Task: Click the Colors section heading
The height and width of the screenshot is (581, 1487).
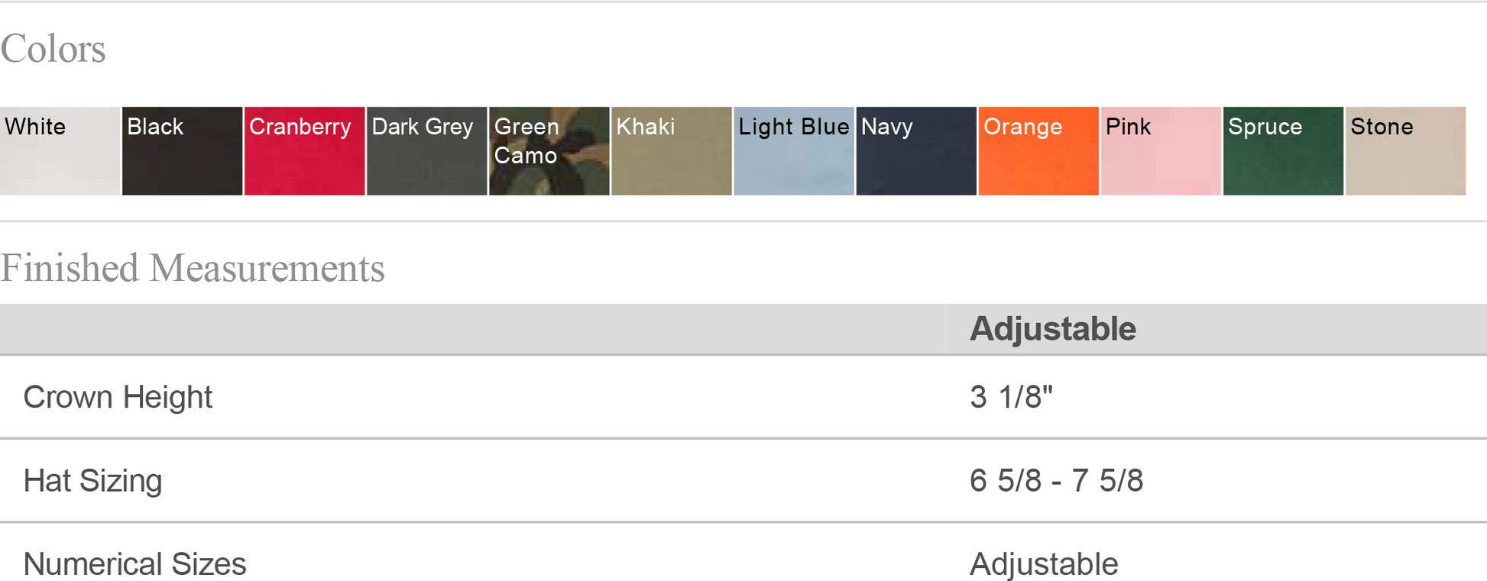Action: (53, 49)
